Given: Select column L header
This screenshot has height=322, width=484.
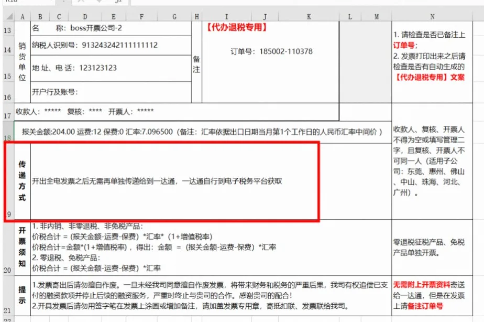Looking at the screenshot, I should [350, 17].
